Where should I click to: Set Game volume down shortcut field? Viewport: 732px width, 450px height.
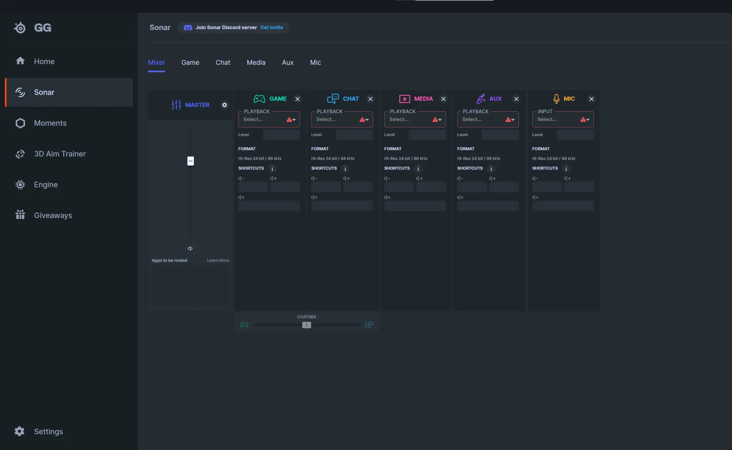tap(253, 187)
